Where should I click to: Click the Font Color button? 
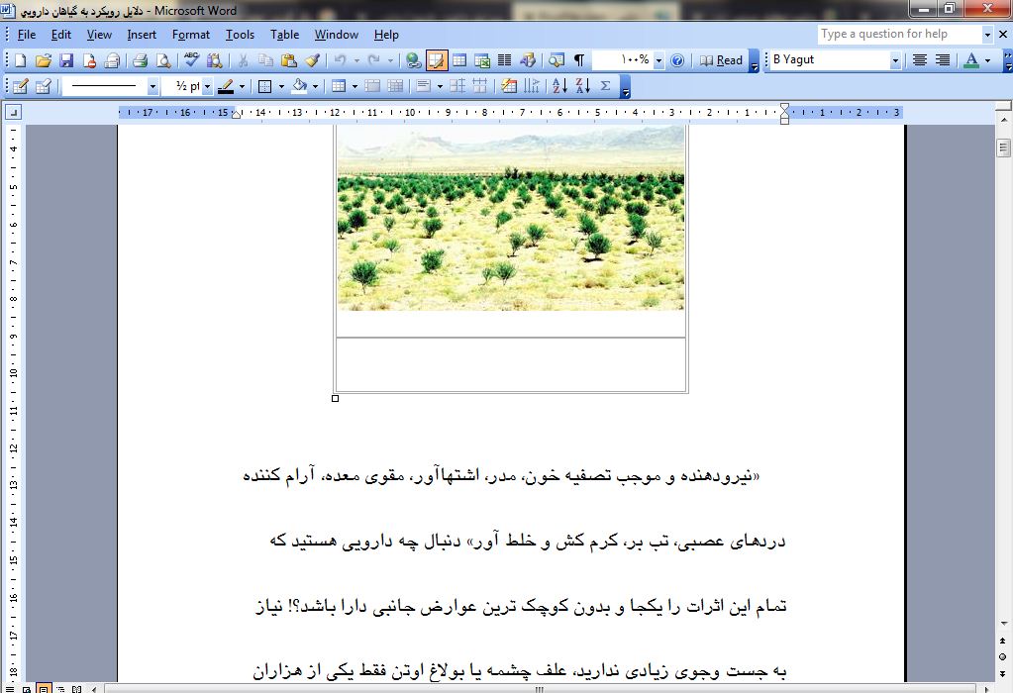[x=971, y=60]
